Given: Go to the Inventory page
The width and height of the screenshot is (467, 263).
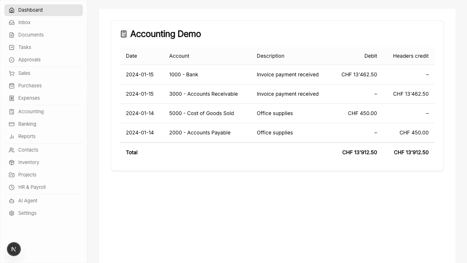Looking at the screenshot, I should click(28, 163).
